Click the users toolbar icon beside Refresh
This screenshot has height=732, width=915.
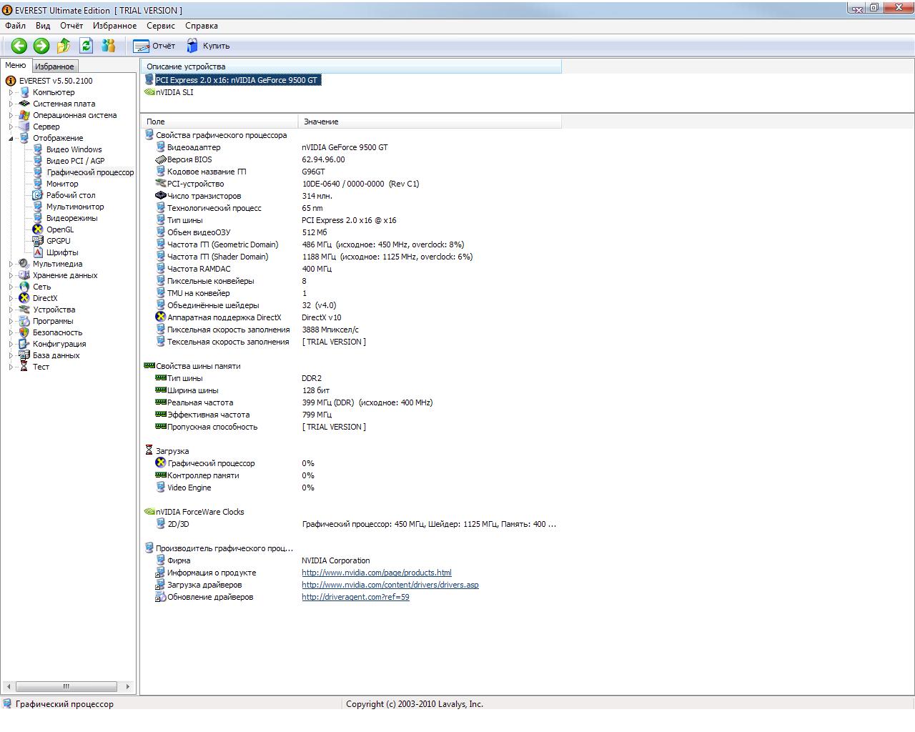108,46
